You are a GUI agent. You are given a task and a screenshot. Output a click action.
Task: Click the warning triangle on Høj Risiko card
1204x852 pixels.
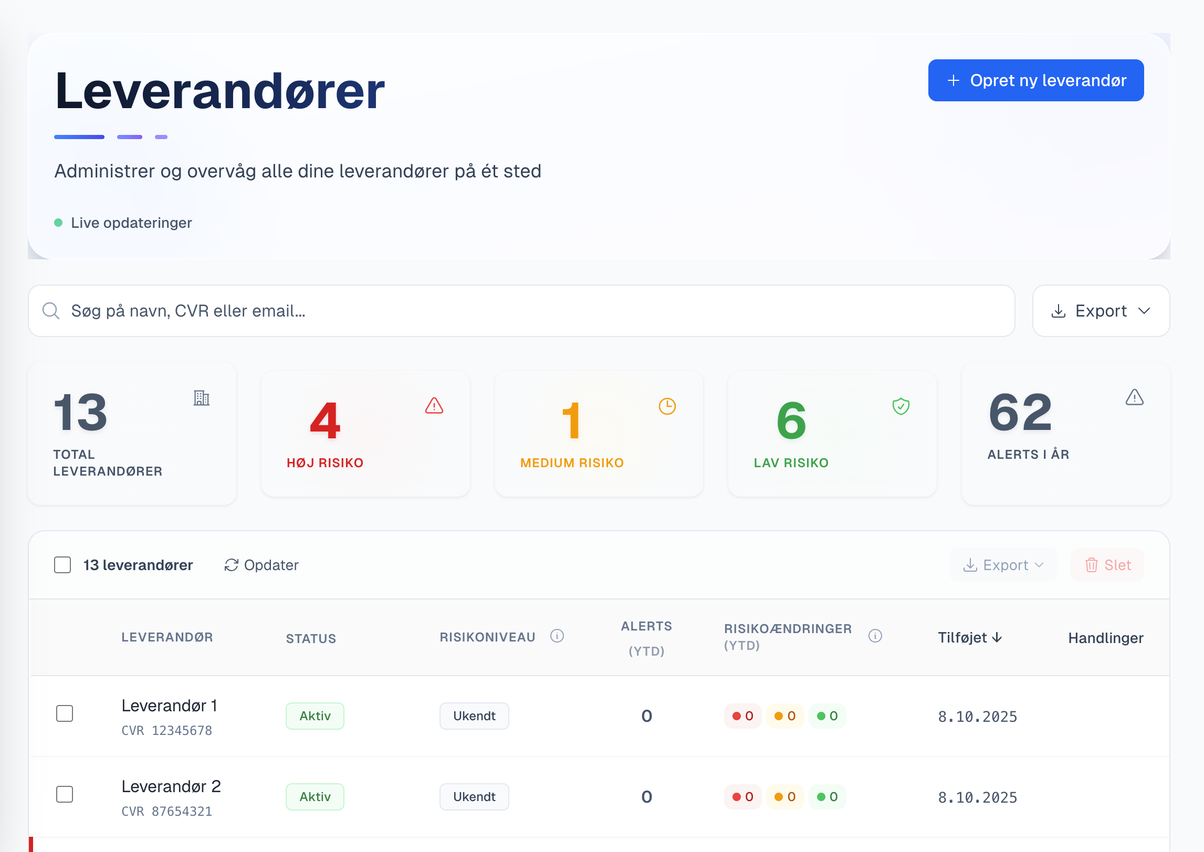click(434, 406)
